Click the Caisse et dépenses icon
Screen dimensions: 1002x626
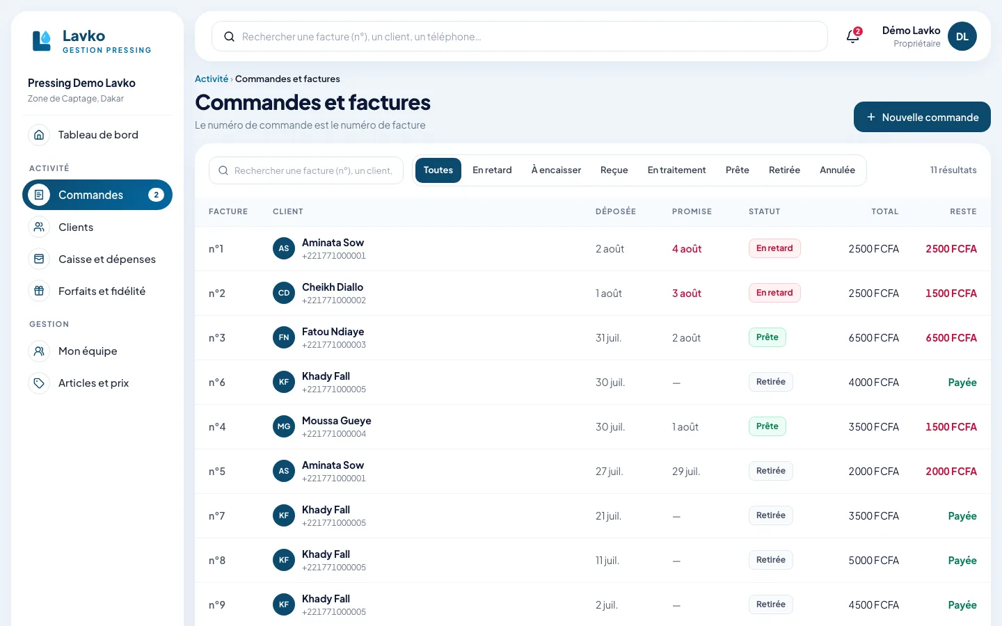click(39, 259)
